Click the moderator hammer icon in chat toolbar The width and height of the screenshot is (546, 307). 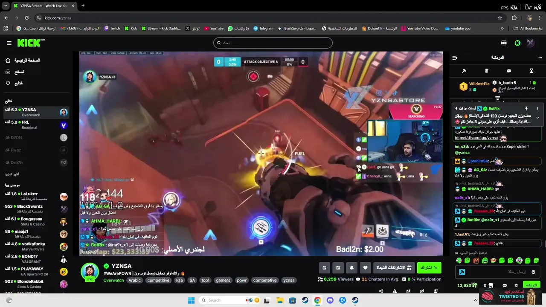pos(464,71)
